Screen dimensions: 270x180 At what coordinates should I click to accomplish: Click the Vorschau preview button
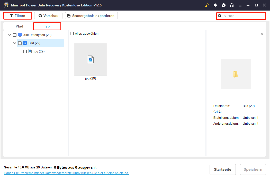coord(48,16)
